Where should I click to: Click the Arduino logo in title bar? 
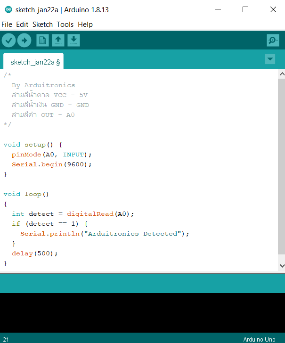coord(8,9)
